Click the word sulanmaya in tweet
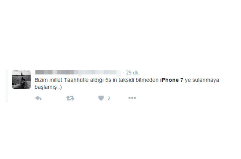This screenshot has height=159, width=241. [x=206, y=80]
